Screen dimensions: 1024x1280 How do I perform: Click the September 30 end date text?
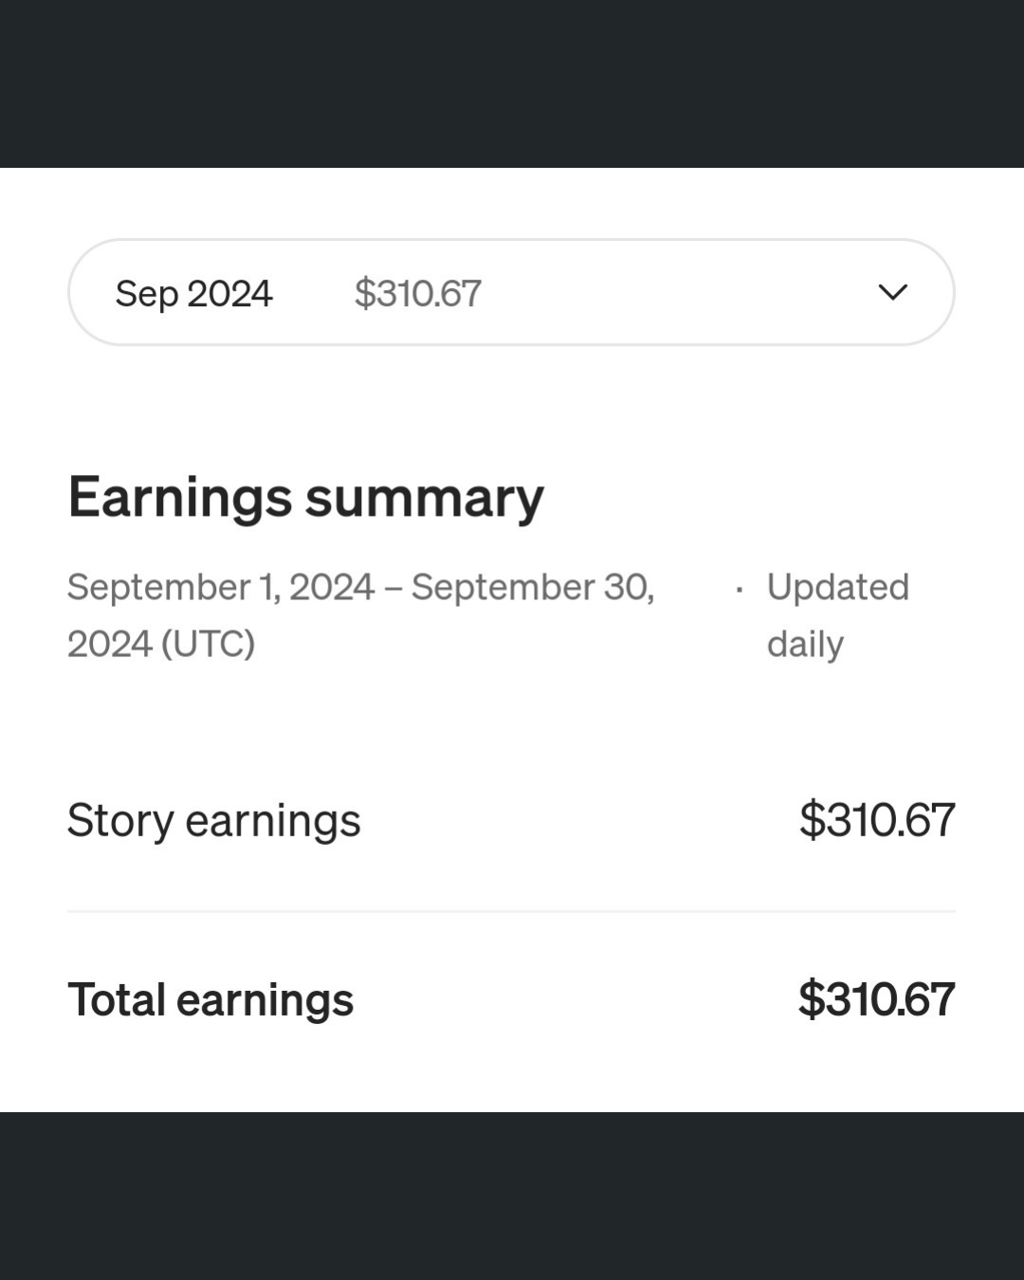[532, 587]
